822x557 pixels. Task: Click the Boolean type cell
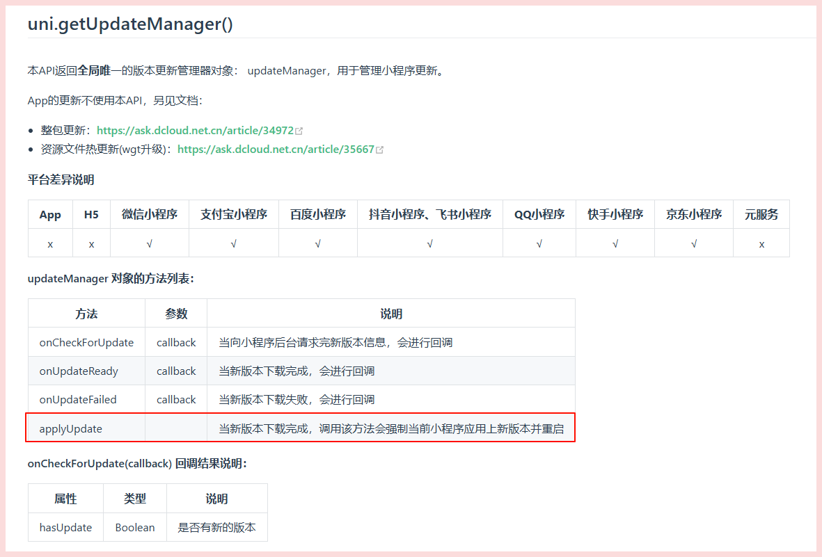pyautogui.click(x=135, y=527)
